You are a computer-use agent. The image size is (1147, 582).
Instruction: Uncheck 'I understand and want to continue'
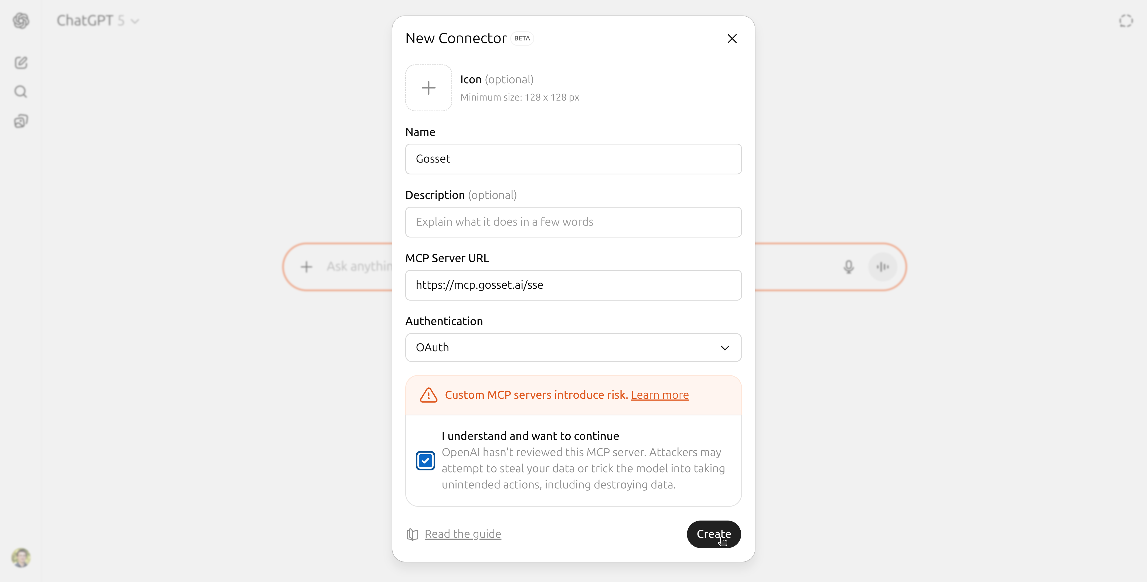[425, 460]
